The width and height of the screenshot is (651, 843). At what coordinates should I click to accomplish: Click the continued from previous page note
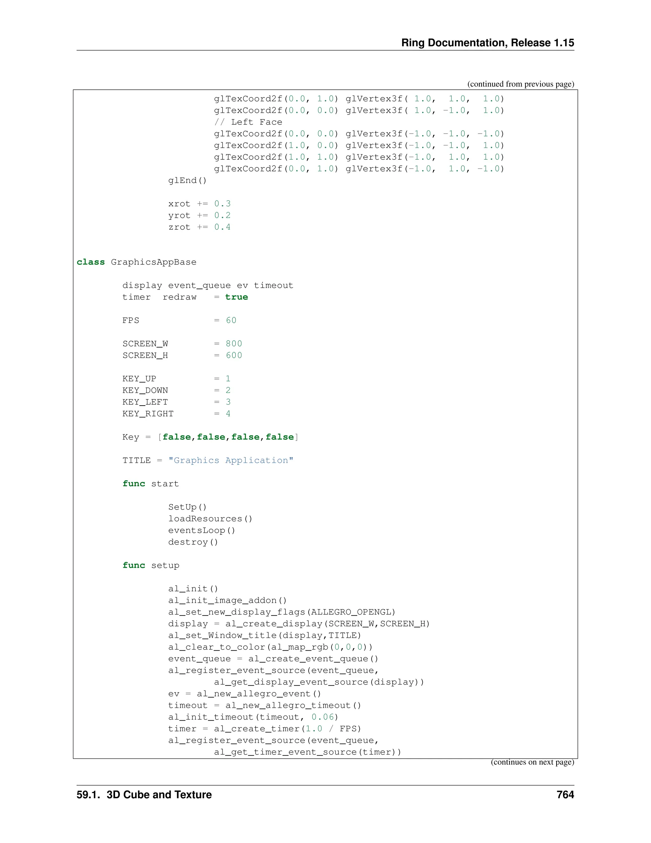pyautogui.click(x=520, y=84)
